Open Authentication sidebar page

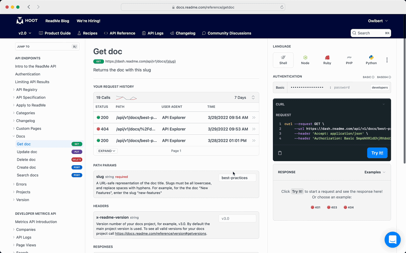pos(28,74)
